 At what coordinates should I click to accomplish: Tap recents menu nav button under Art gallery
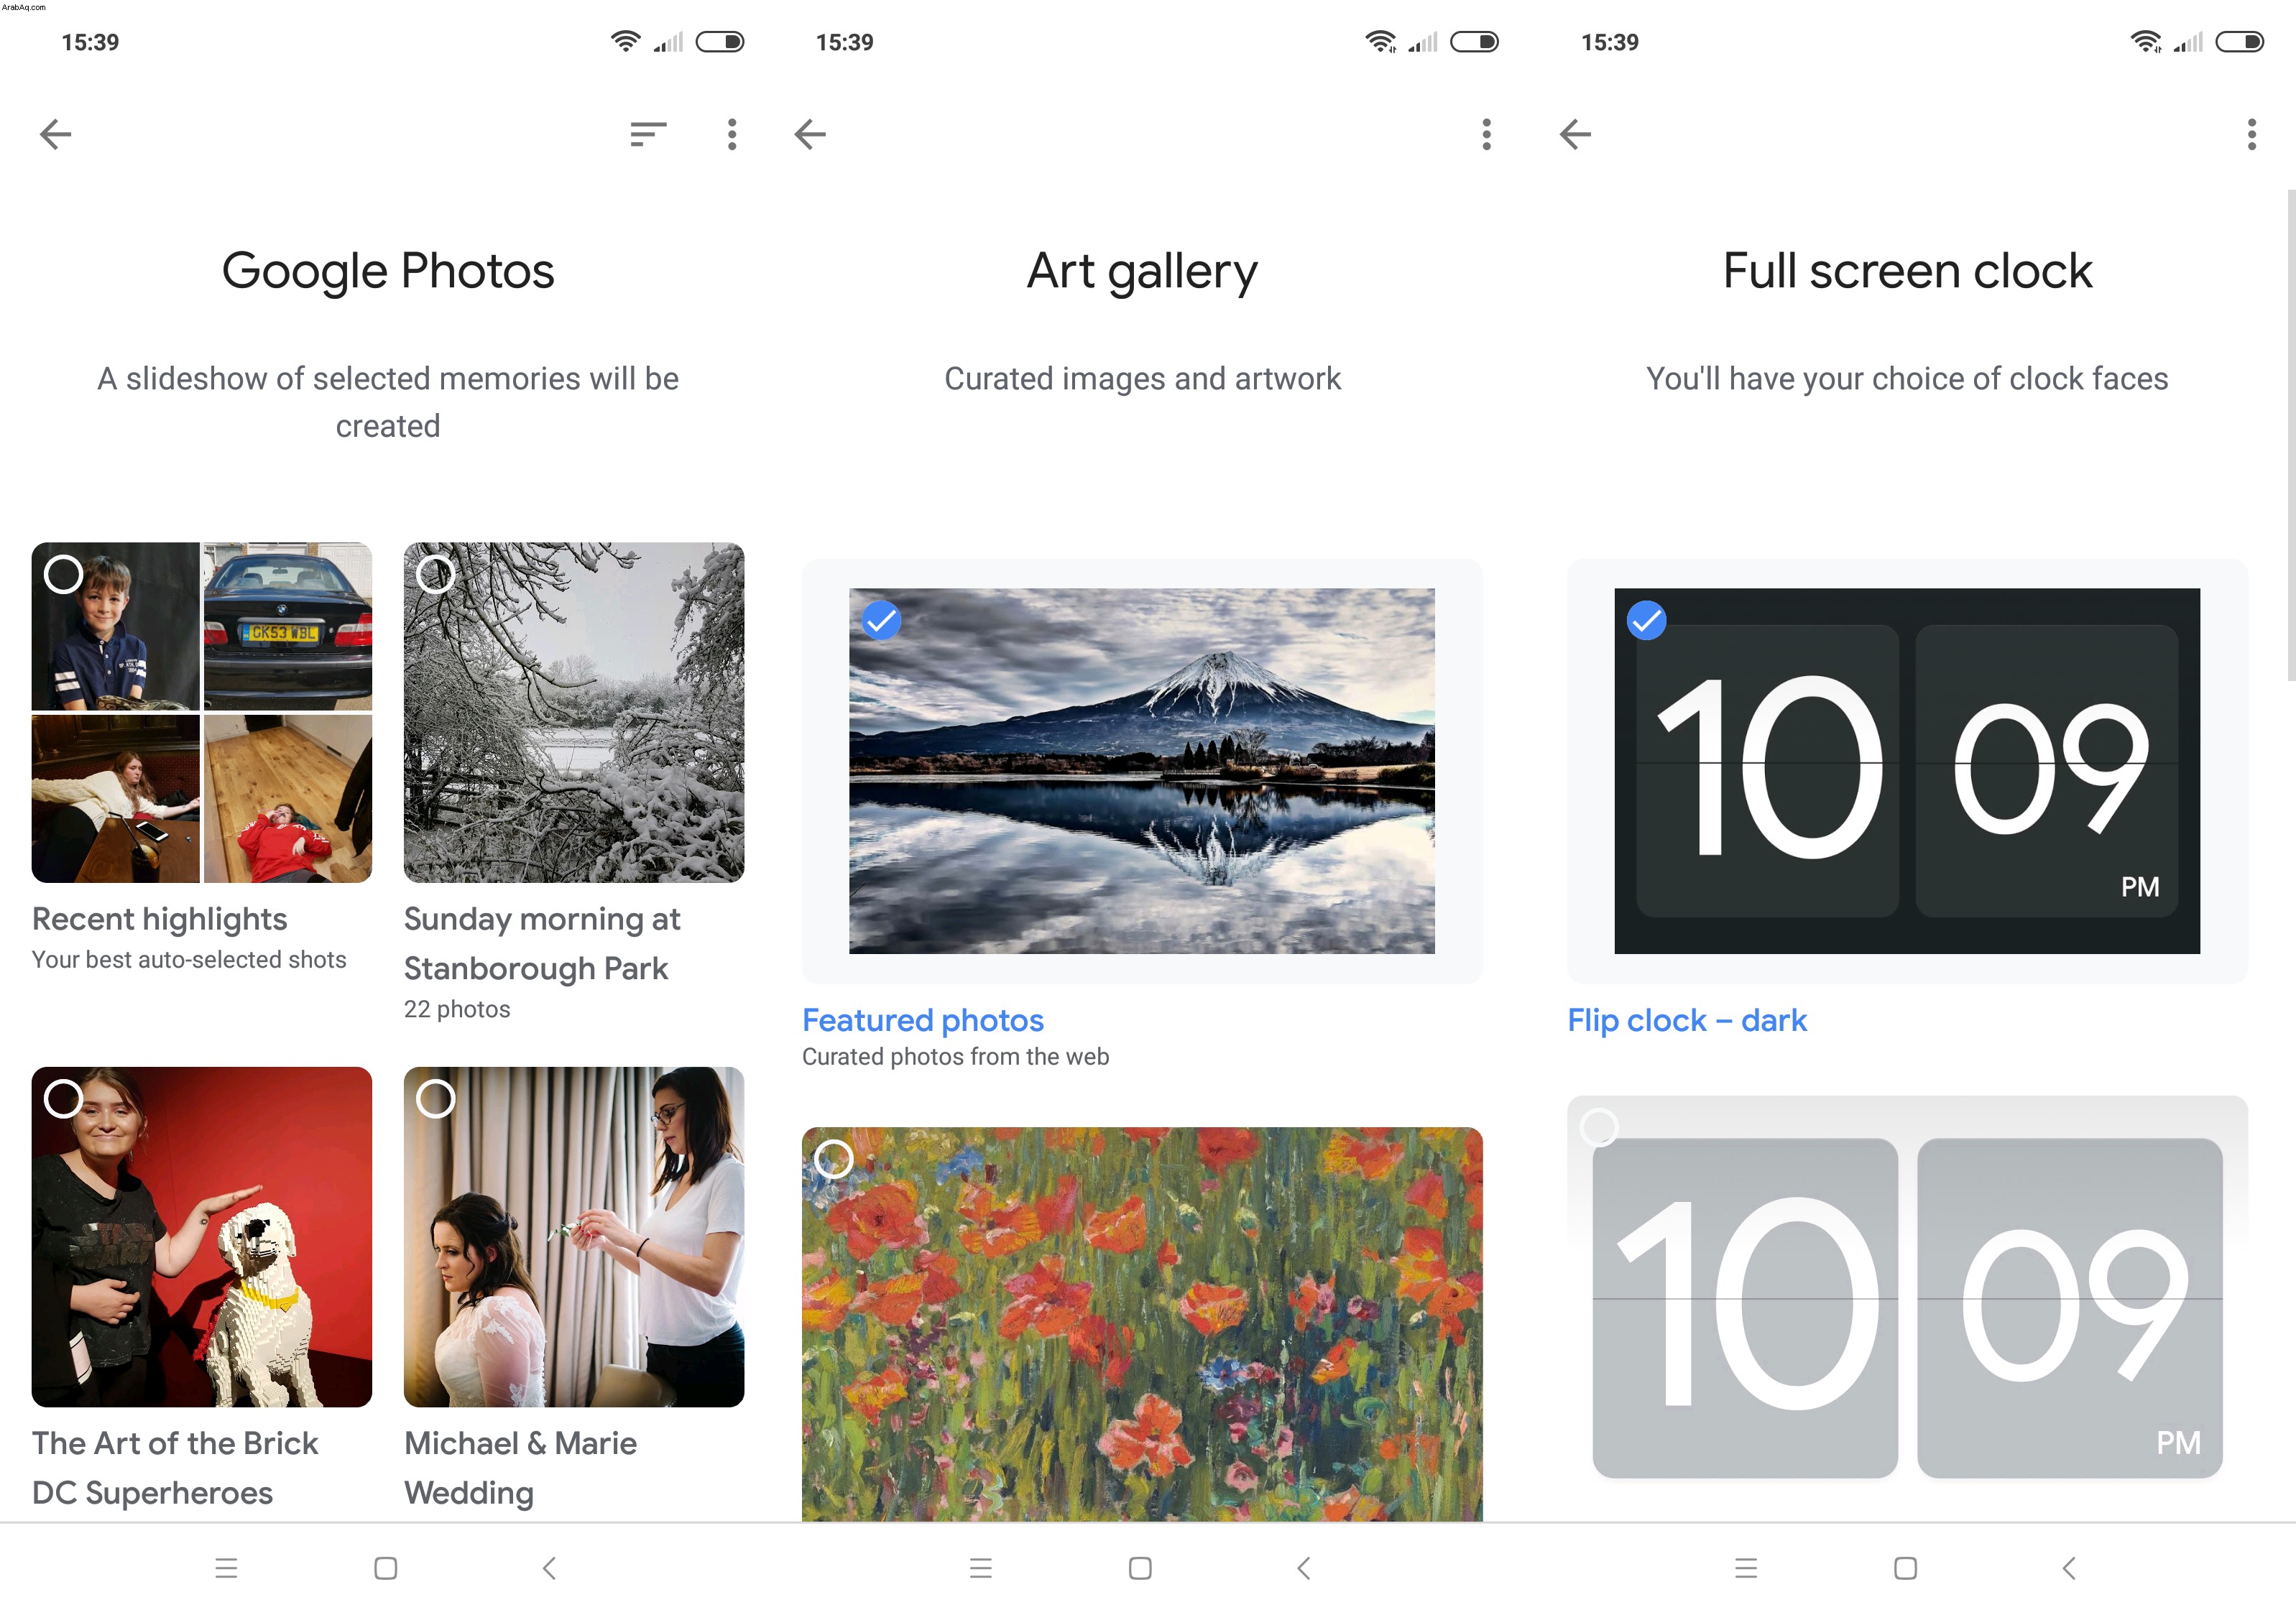(980, 1567)
